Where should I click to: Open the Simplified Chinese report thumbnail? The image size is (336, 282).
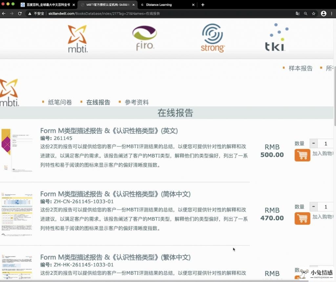point(17,214)
